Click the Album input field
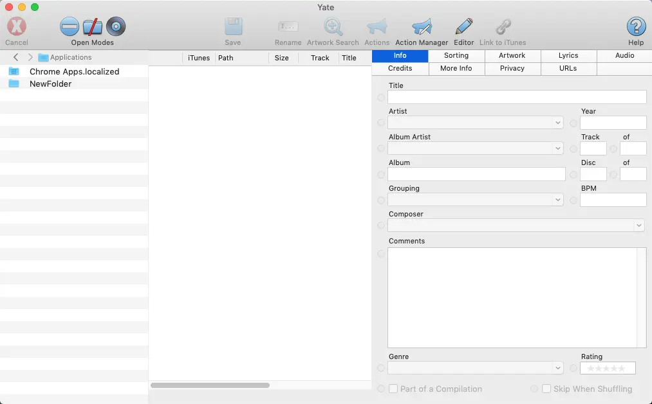This screenshot has width=652, height=404. click(x=476, y=174)
